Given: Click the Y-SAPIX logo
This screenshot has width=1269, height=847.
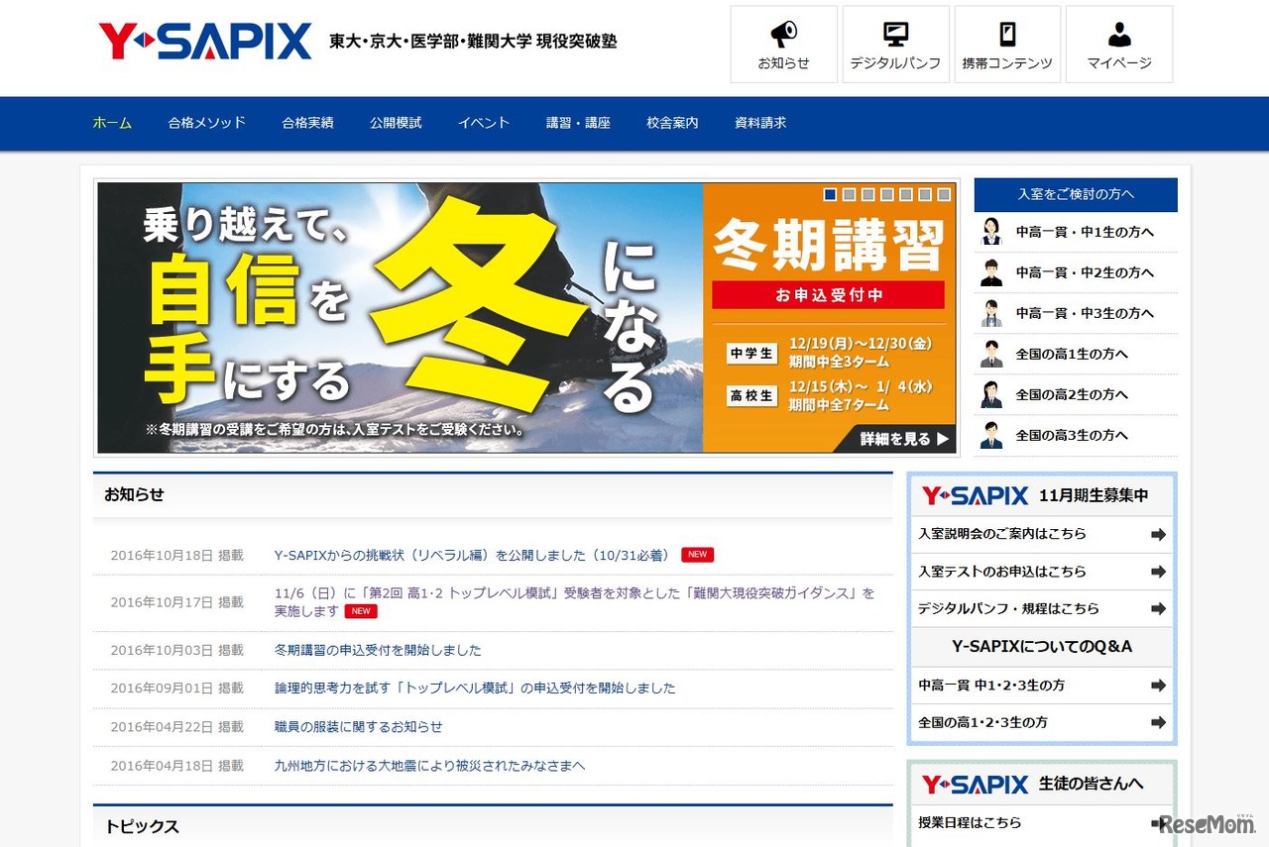Looking at the screenshot, I should coord(203,40).
